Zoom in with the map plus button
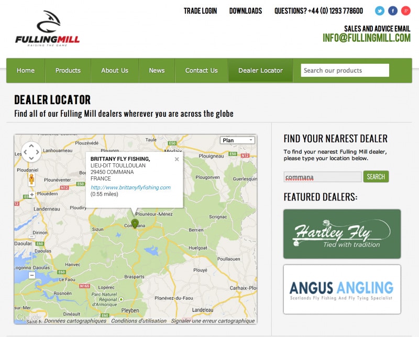Screen dimensions: 419x337 click(32, 195)
